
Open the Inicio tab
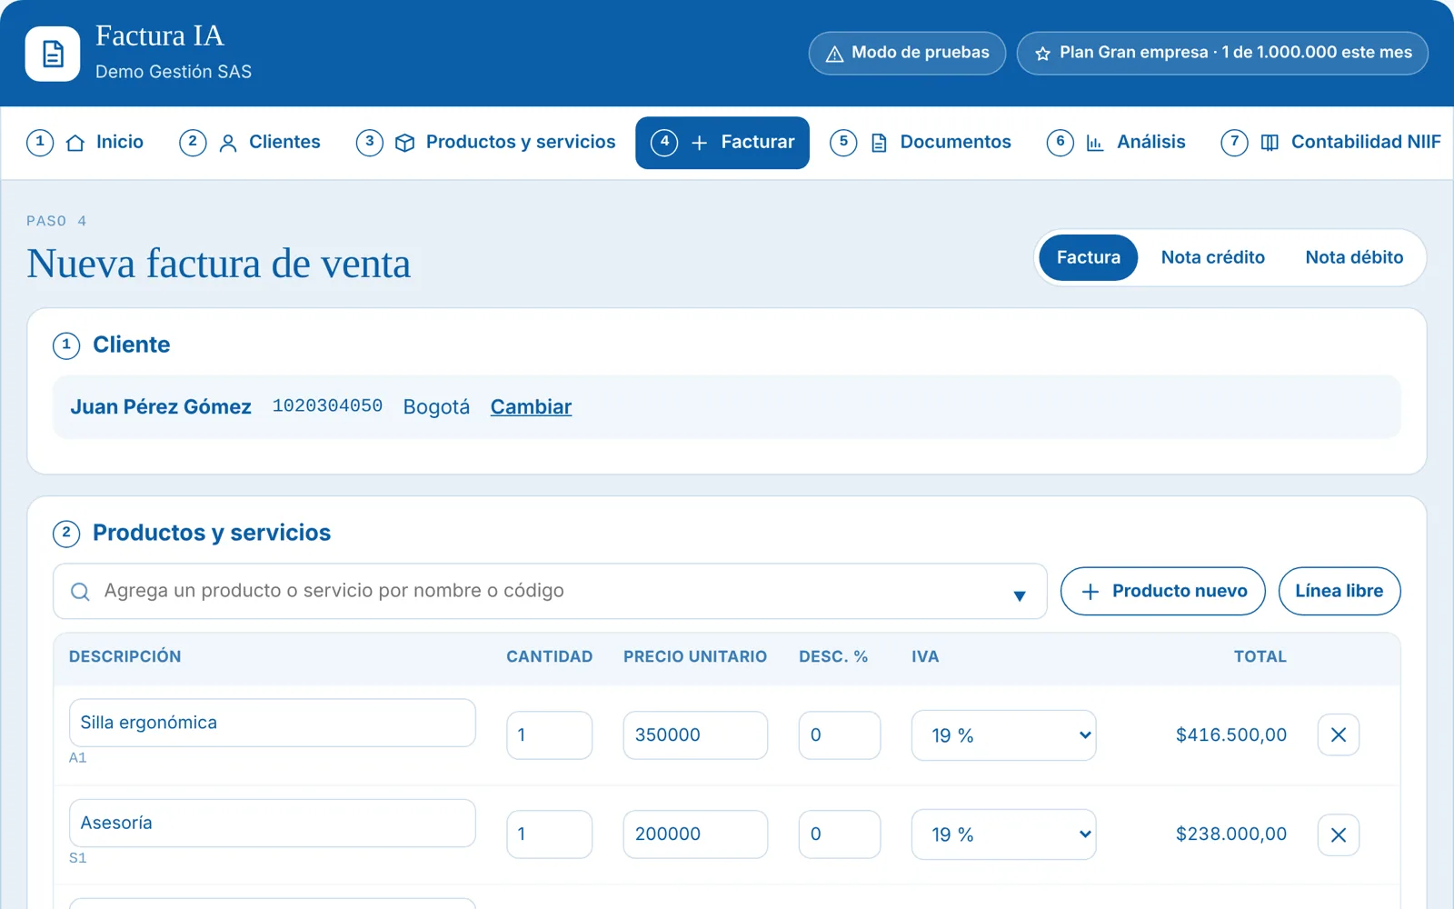pos(85,143)
